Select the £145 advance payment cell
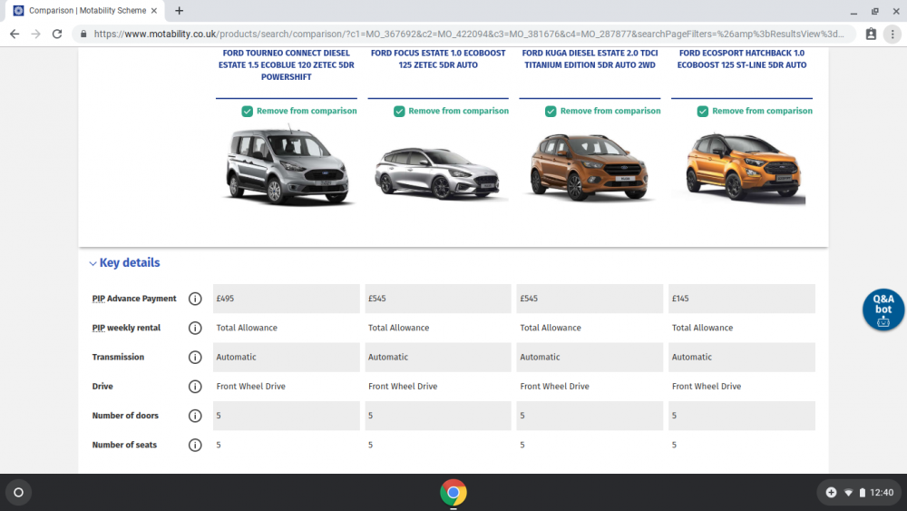Image resolution: width=907 pixels, height=511 pixels. tap(742, 299)
